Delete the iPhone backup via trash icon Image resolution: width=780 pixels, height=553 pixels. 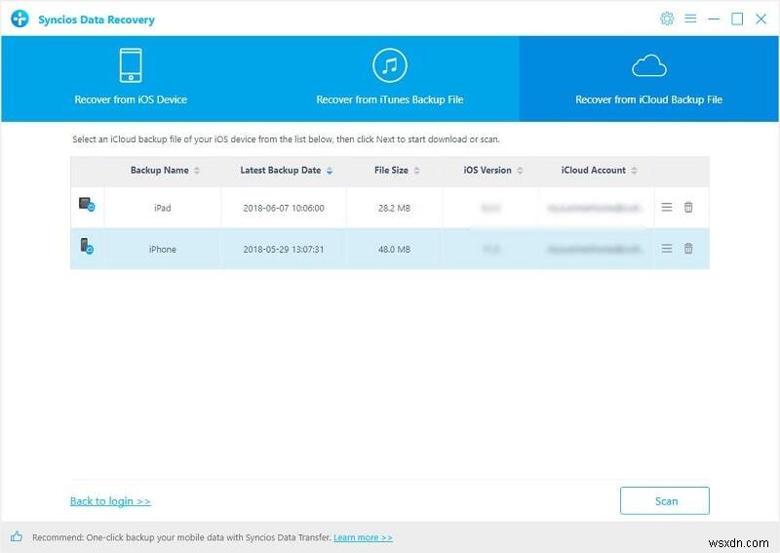(x=688, y=249)
